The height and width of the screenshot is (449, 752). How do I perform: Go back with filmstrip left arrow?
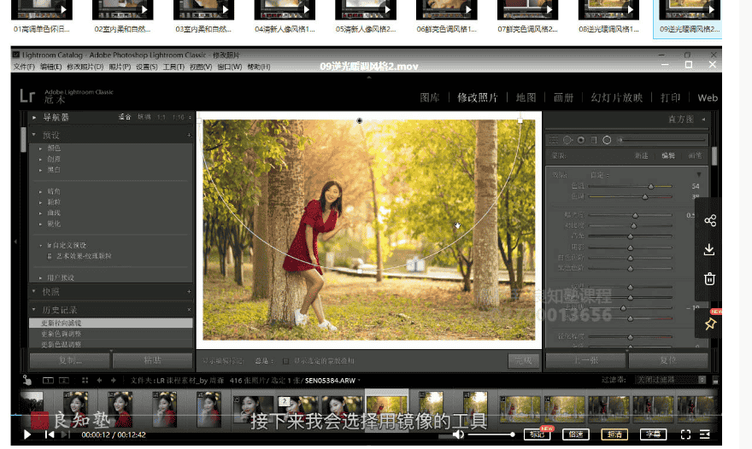pos(99,381)
